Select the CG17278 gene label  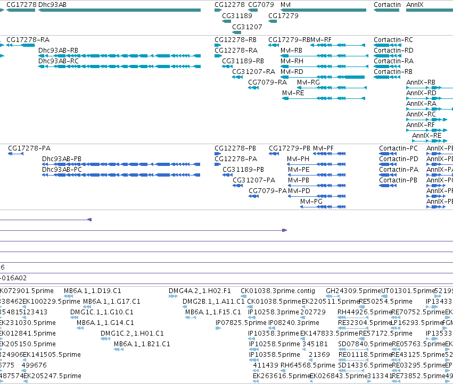coord(22,5)
